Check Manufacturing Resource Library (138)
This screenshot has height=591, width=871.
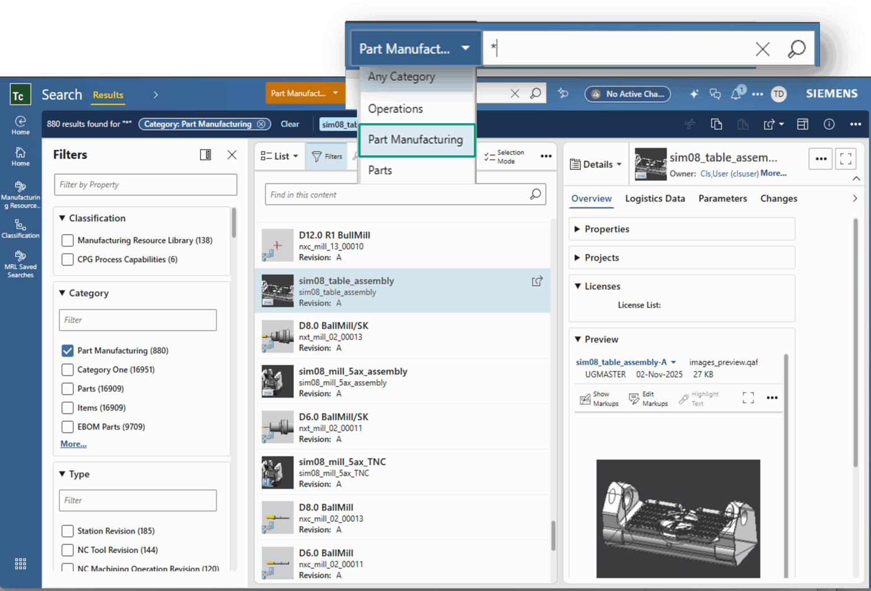[67, 240]
